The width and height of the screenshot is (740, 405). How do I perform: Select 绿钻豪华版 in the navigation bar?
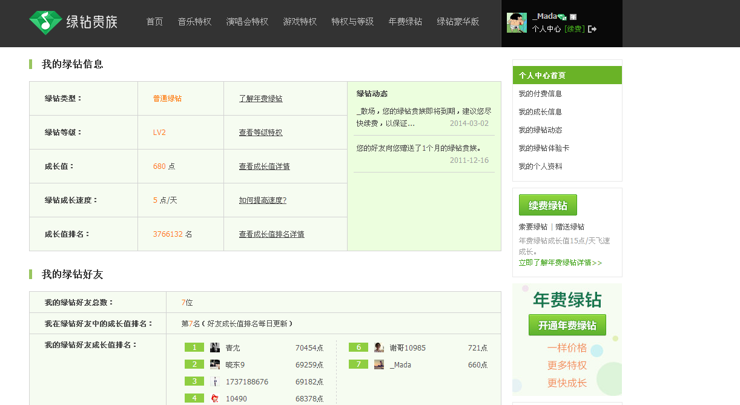458,22
